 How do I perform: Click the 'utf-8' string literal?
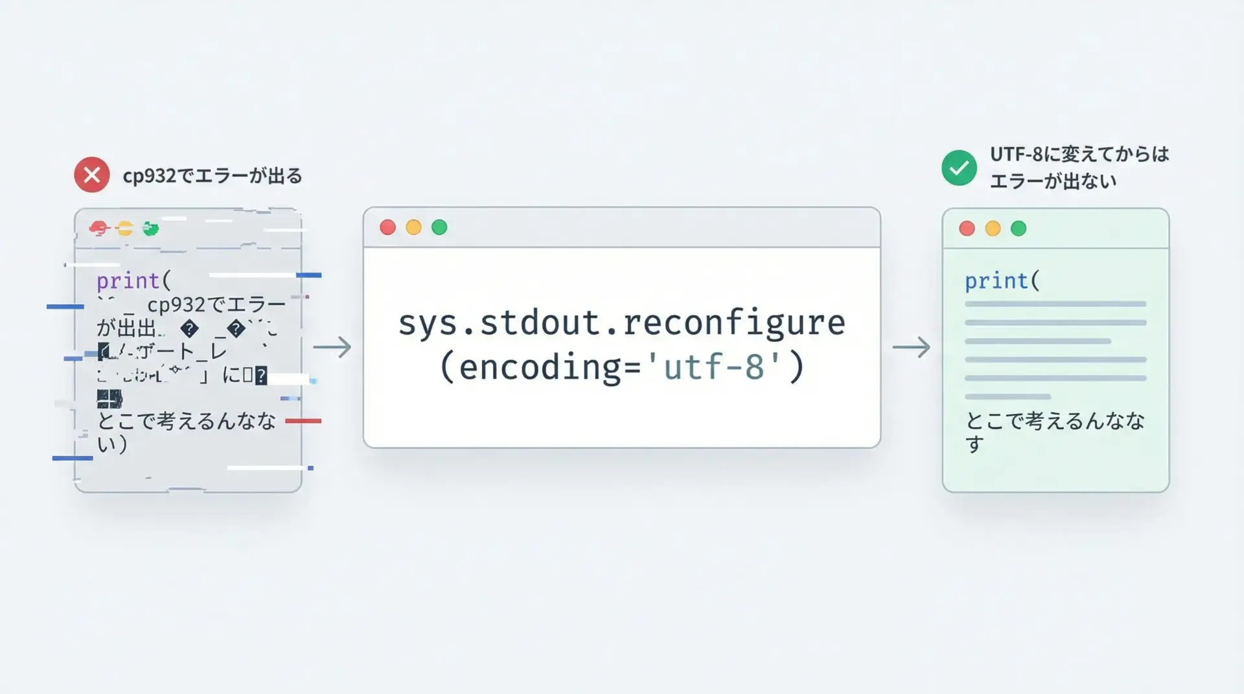tap(715, 367)
